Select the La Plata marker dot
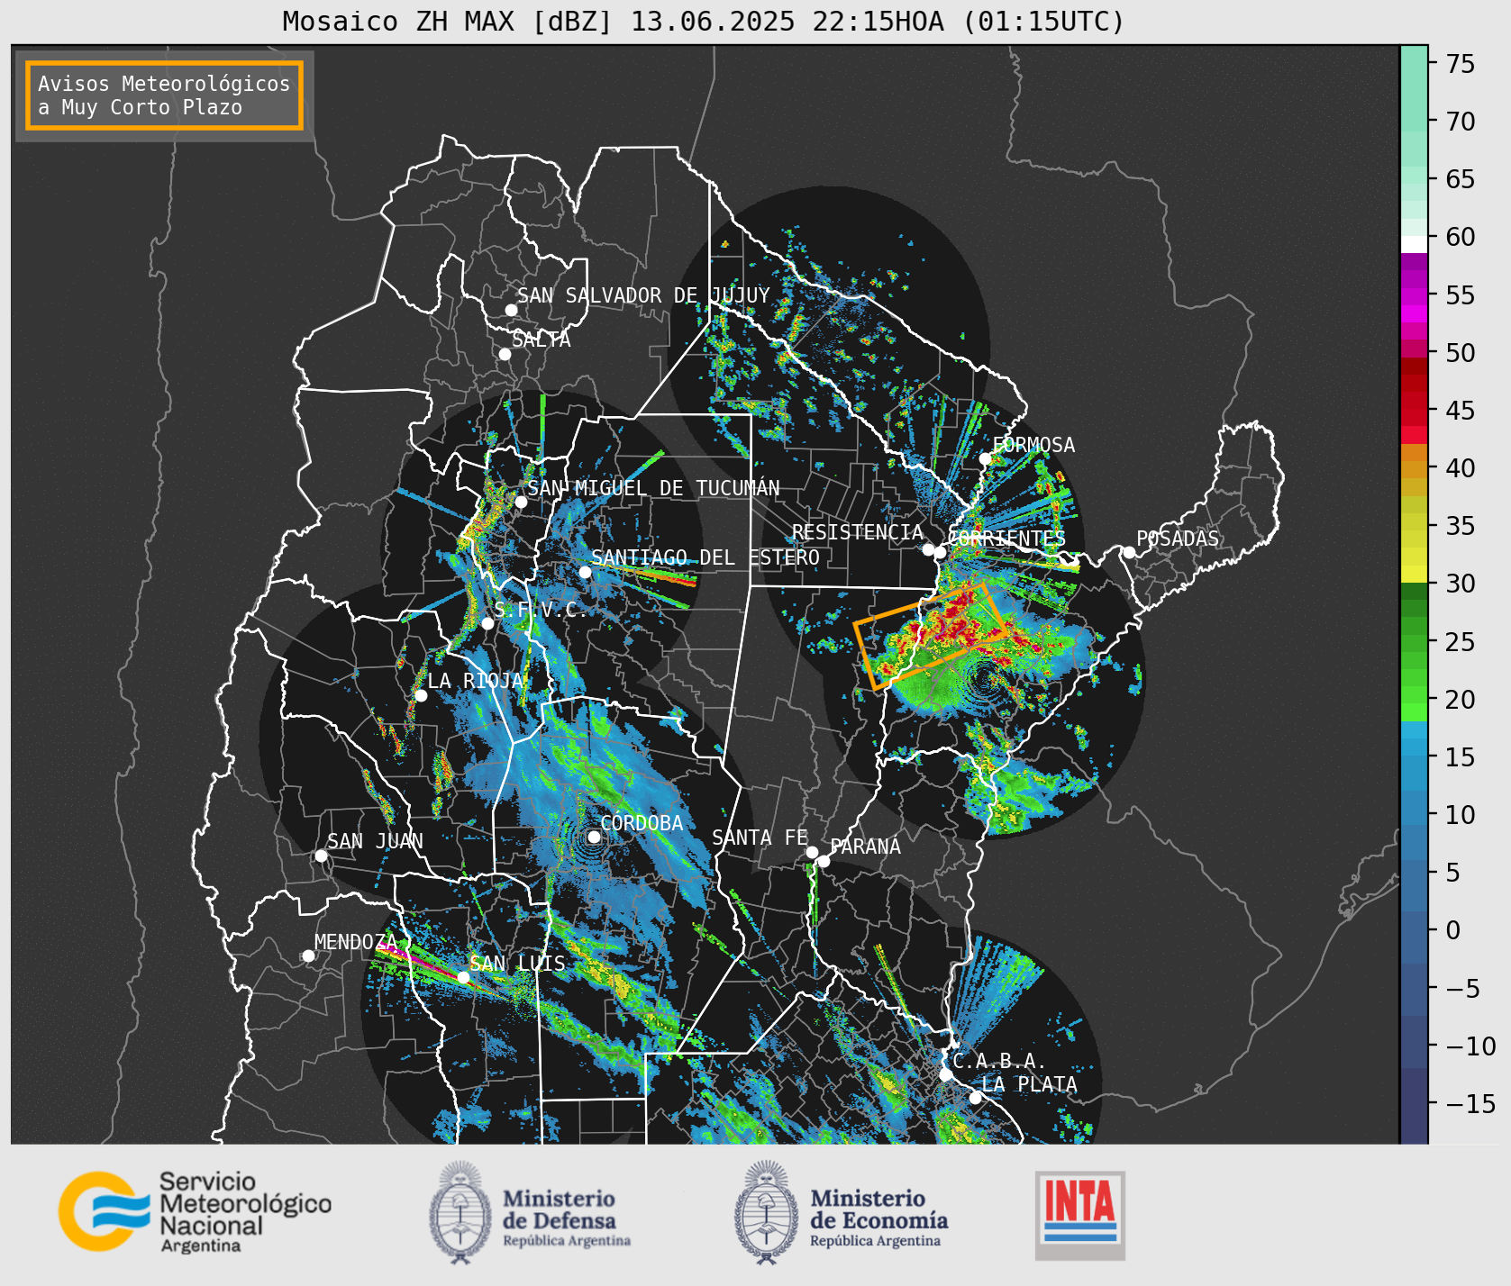The image size is (1511, 1286). (x=975, y=1097)
